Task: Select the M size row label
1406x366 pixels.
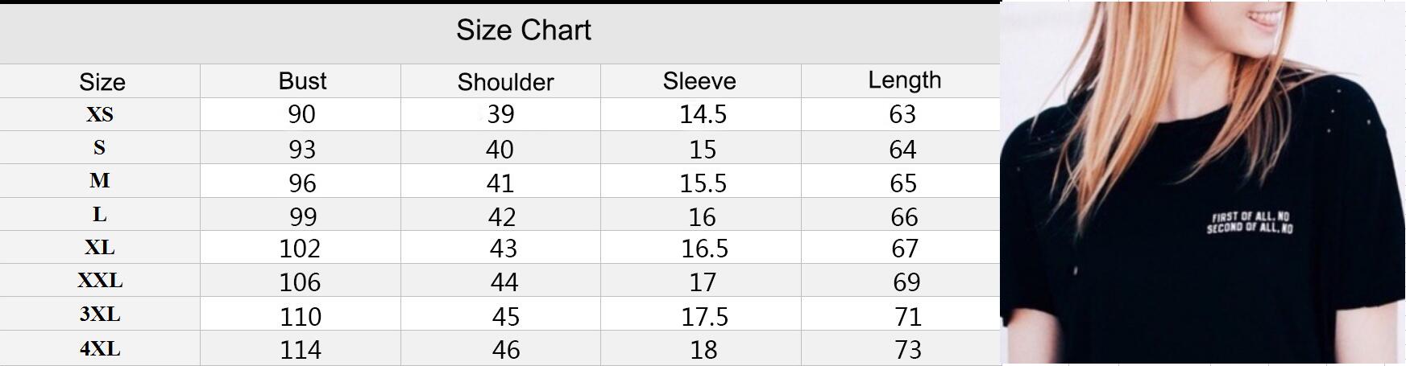Action: pos(100,181)
